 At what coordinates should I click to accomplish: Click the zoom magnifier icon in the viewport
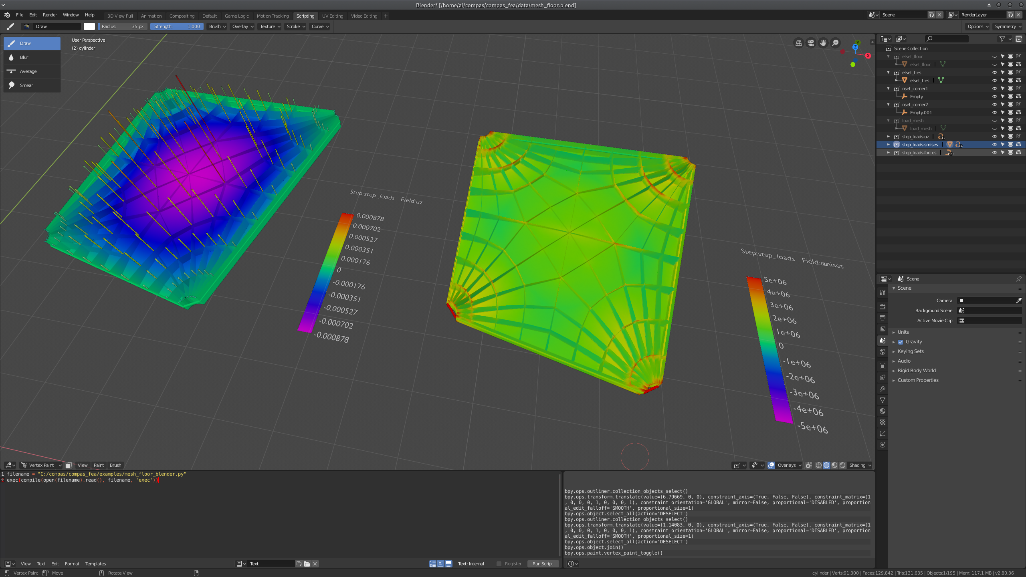pos(835,43)
